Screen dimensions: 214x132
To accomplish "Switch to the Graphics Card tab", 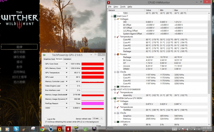I will [x=49, y=59].
